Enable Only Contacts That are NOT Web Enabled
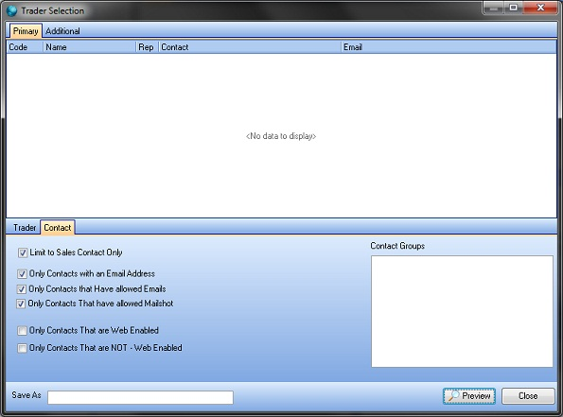Image resolution: width=563 pixels, height=417 pixels. tap(23, 348)
